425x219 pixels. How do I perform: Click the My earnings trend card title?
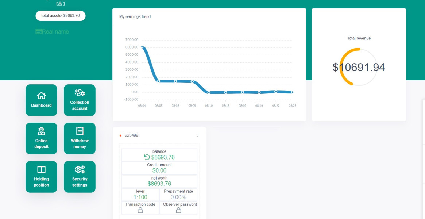135,16
